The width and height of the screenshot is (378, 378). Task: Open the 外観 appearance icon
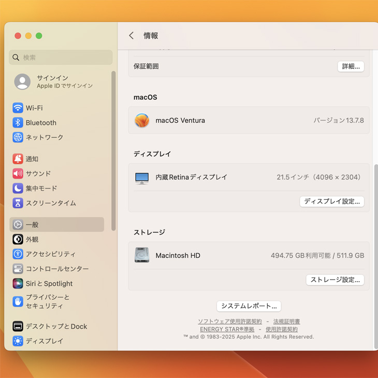click(x=18, y=239)
